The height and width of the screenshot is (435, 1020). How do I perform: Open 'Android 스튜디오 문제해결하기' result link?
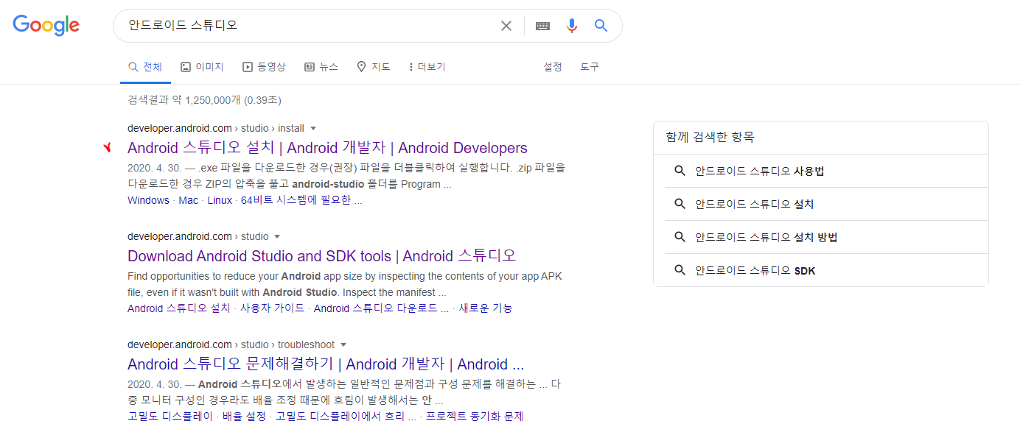coord(326,364)
